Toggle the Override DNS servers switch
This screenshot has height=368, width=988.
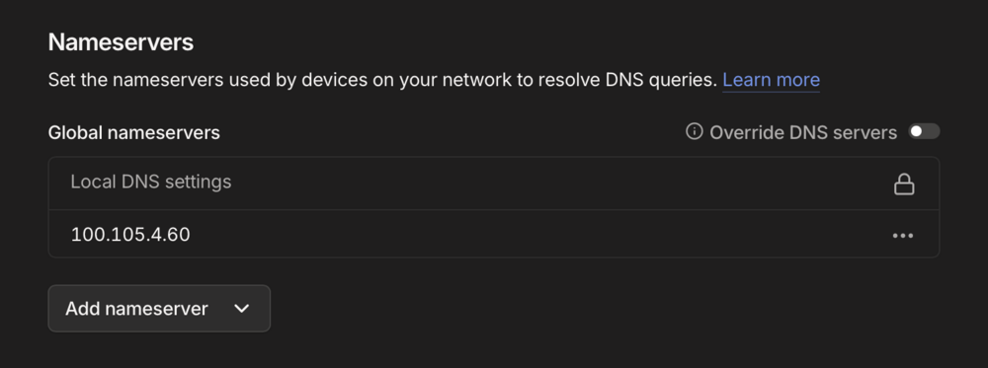924,131
